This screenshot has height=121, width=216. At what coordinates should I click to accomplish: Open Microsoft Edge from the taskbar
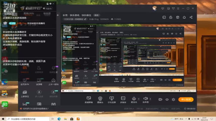click(59, 119)
